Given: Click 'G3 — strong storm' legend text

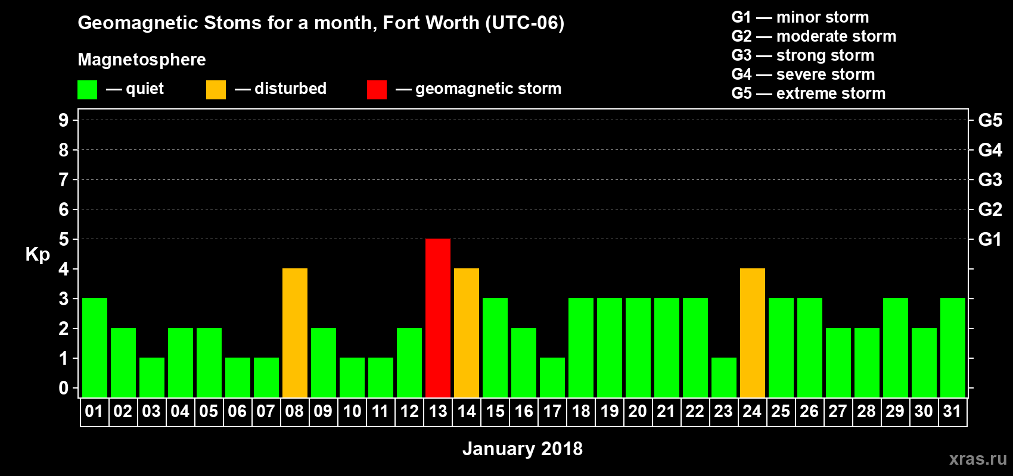Looking at the screenshot, I should (803, 55).
